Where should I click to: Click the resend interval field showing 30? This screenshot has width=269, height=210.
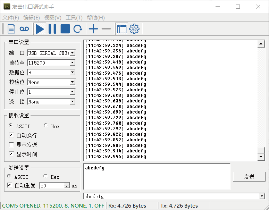[52, 185]
